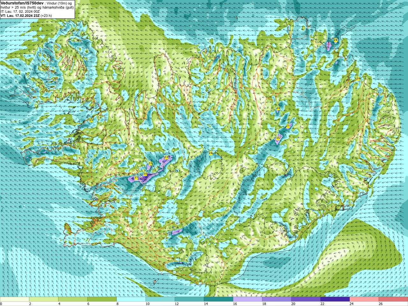Pick the 4–6 m/s light green legend swatch
The height and width of the screenshot is (306, 408).
73,299
